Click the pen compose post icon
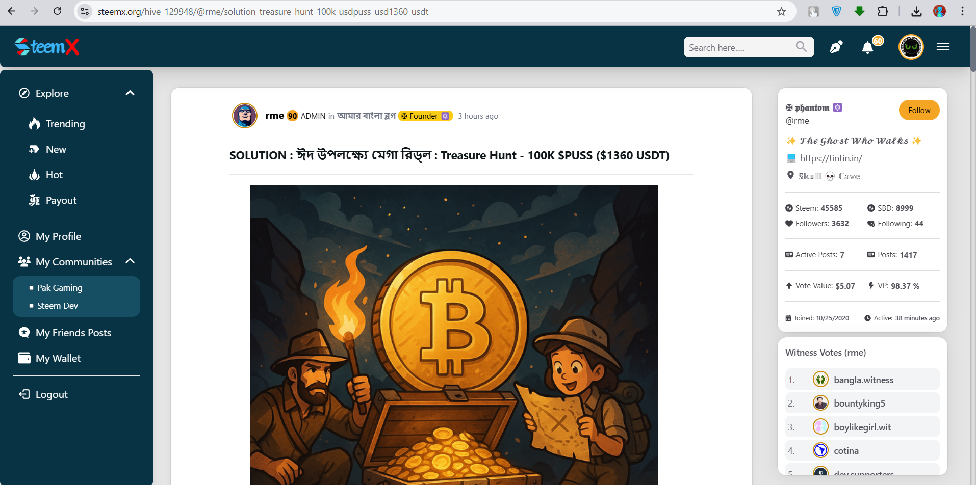The image size is (976, 485). coord(836,47)
